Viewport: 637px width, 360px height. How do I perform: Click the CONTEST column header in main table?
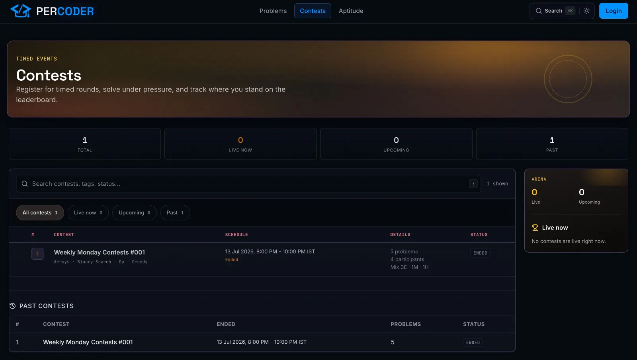pos(64,235)
